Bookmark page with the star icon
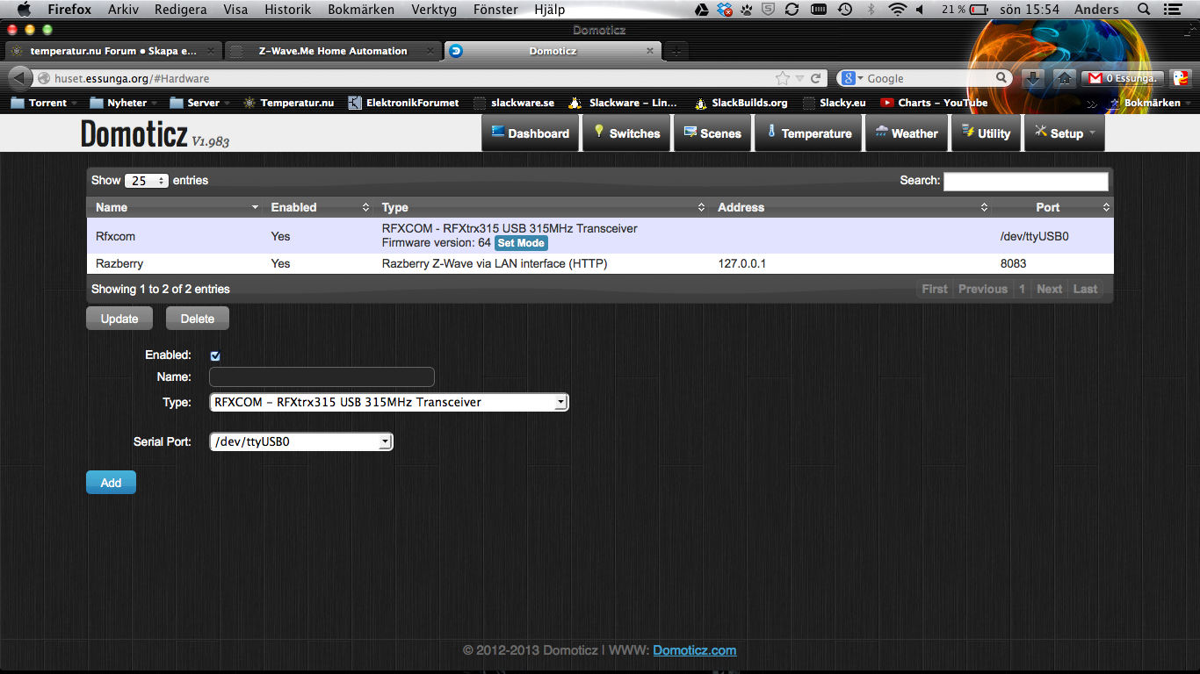 point(783,78)
